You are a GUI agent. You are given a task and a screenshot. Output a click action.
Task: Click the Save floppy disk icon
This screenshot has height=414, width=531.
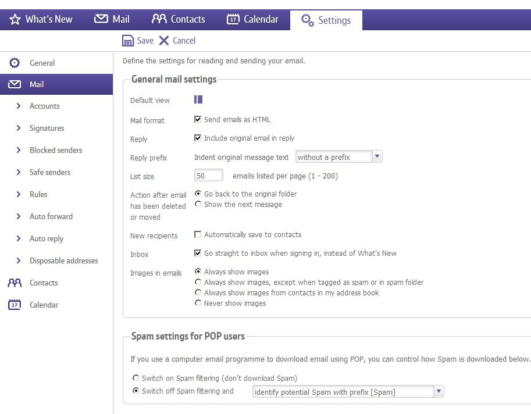(128, 41)
